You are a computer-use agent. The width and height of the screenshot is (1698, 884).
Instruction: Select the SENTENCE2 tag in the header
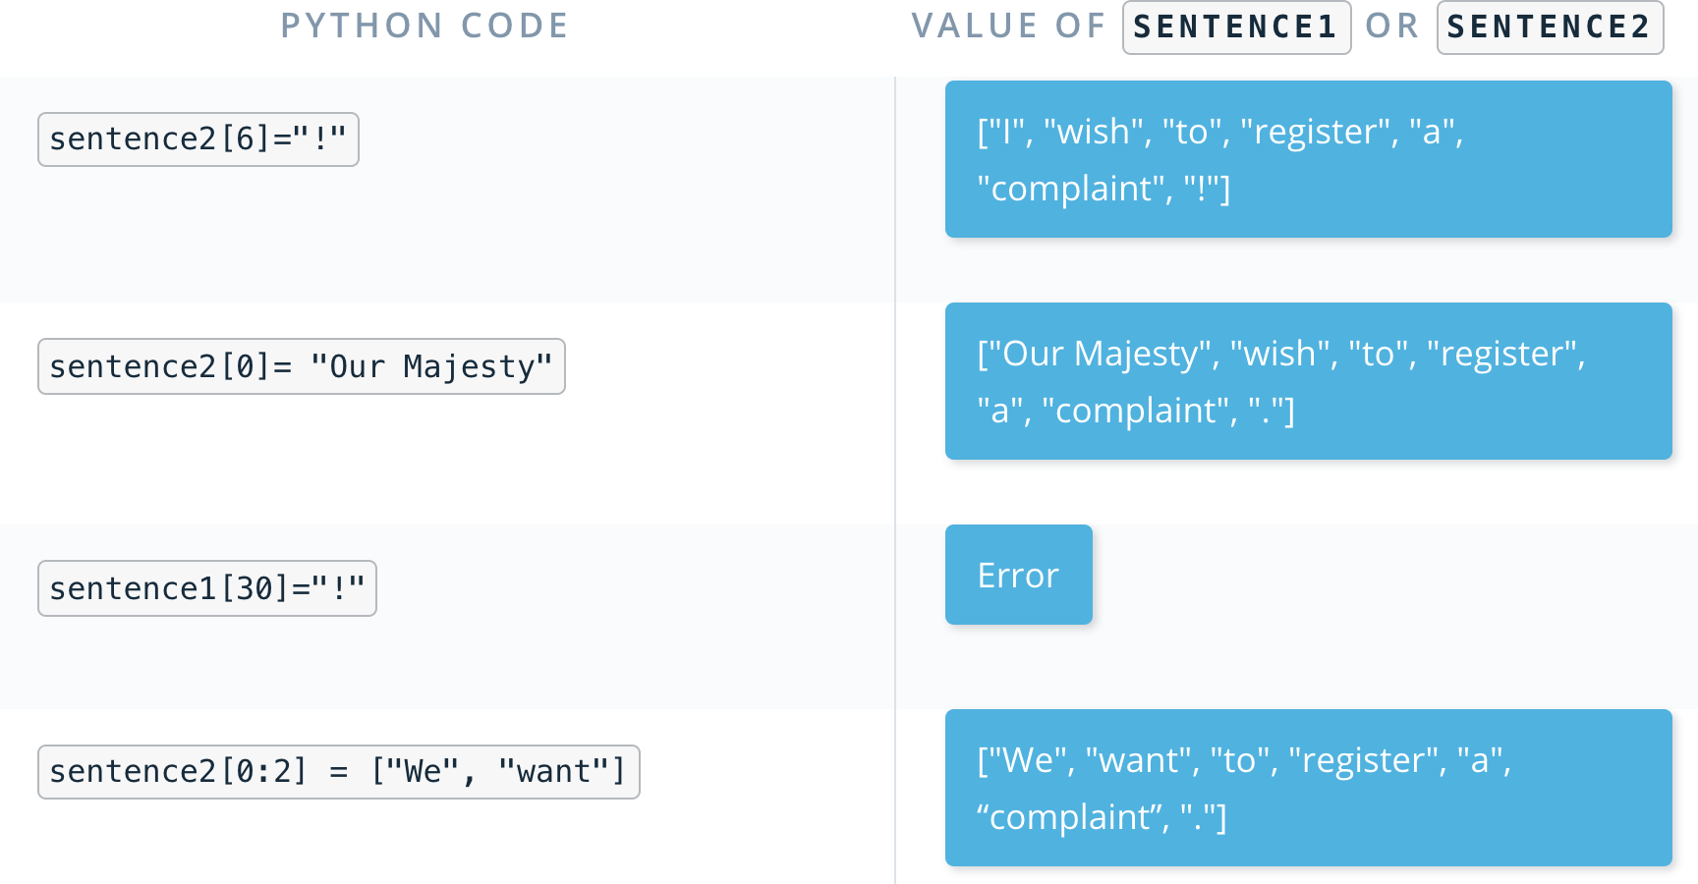pyautogui.click(x=1549, y=28)
